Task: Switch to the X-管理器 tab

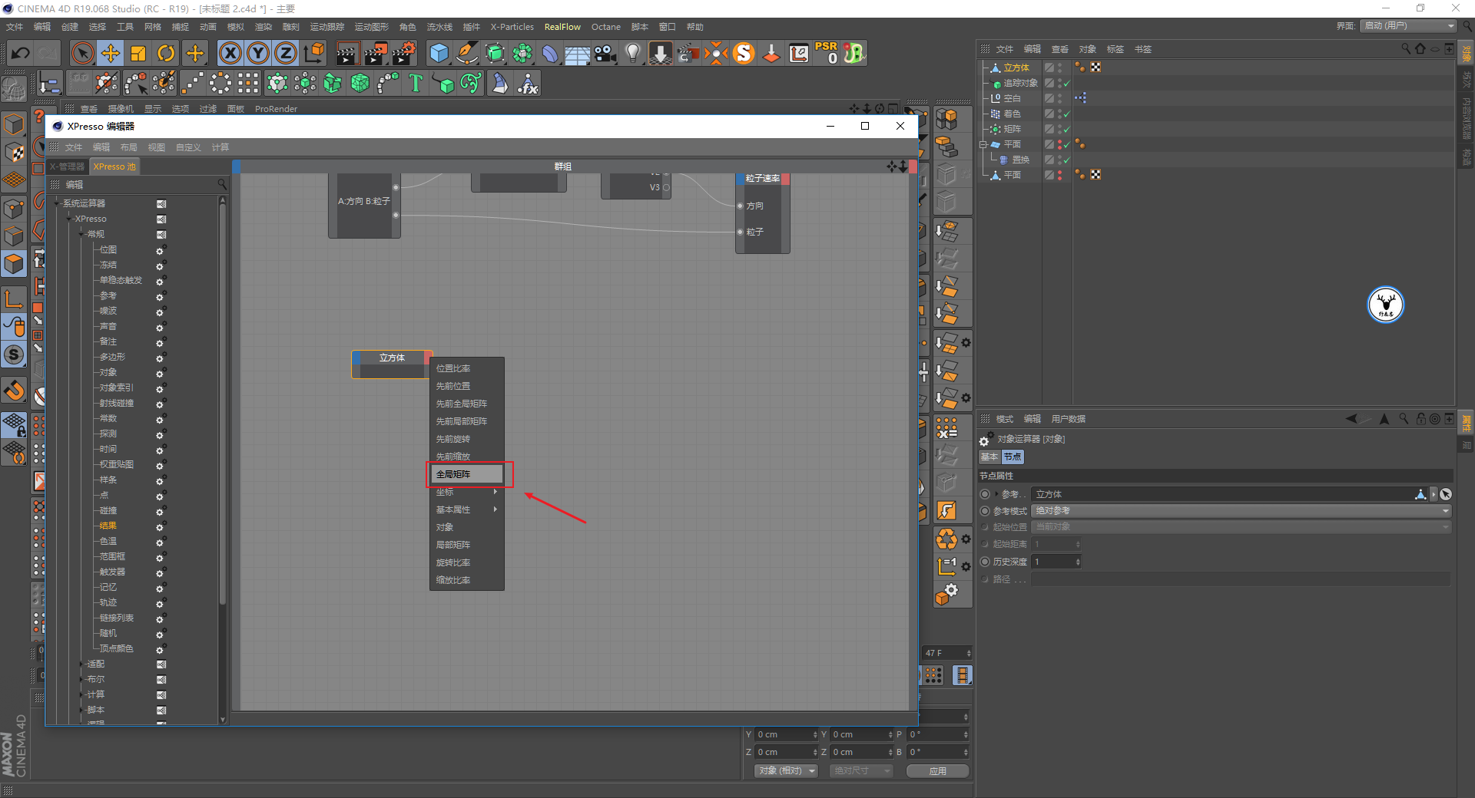Action: pos(67,167)
